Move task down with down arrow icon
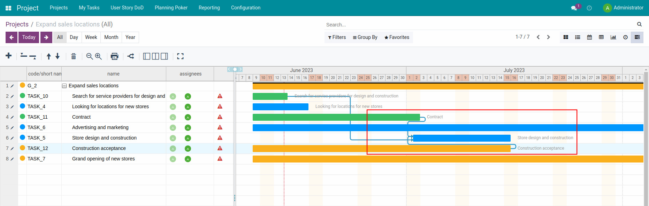The width and height of the screenshot is (649, 206). click(58, 56)
